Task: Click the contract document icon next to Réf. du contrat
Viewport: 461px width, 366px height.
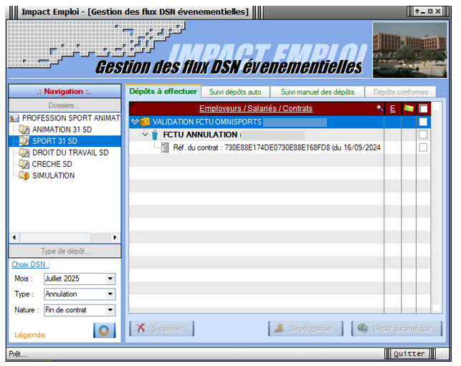Action: (x=165, y=148)
